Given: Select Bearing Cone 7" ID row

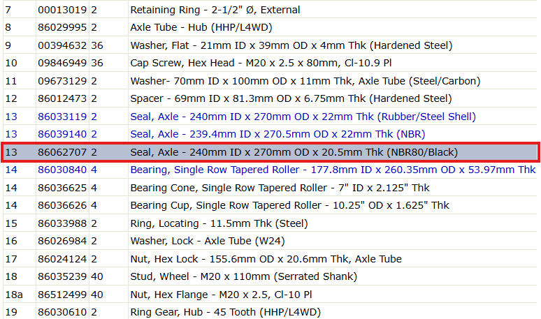Looking at the screenshot, I should [270, 188].
